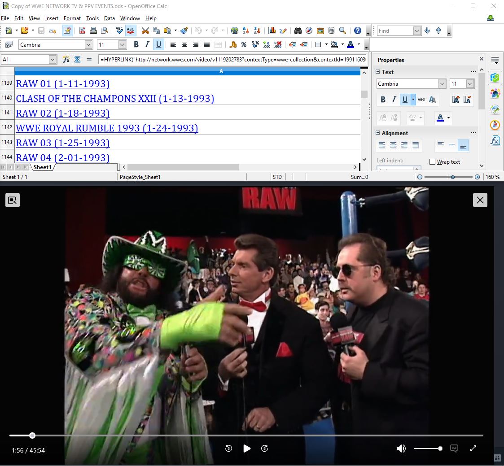Viewport: 504px width, 466px height.
Task: Collapse the Alignment section in Properties
Action: [x=377, y=133]
